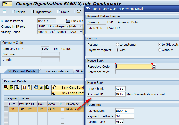Click the list view icon left of Person
The image size is (179, 125).
(x=4, y=12)
